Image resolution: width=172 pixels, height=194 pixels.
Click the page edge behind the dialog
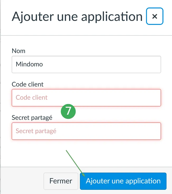pyautogui.click(x=0, y=97)
